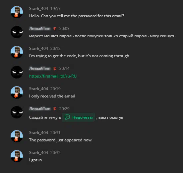Click Stark_404 avatar at 20:31 message
Screen dimensions: 183x173
17,136
